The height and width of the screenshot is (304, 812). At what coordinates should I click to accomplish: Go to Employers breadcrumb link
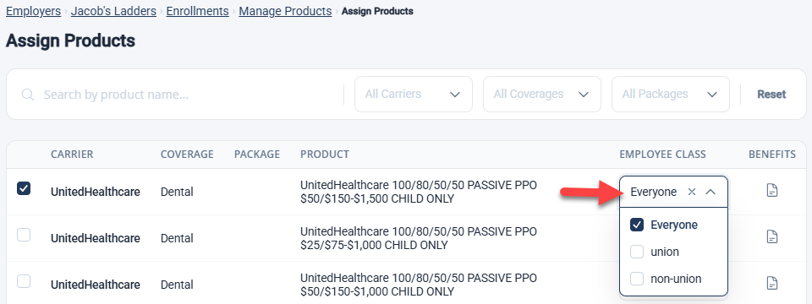click(x=33, y=11)
